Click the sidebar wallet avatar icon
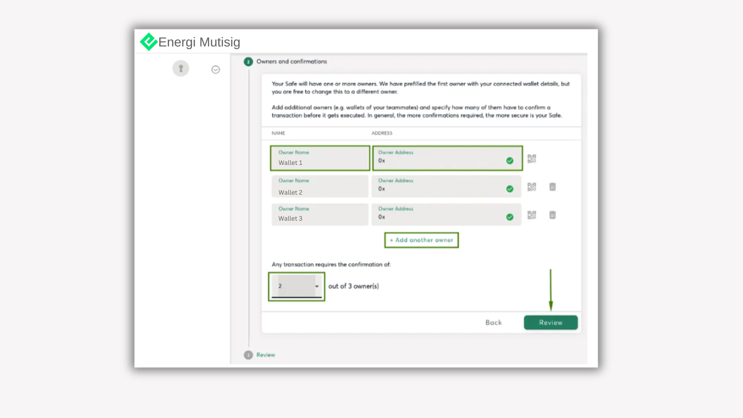Screen dimensions: 743x418 (x=181, y=69)
